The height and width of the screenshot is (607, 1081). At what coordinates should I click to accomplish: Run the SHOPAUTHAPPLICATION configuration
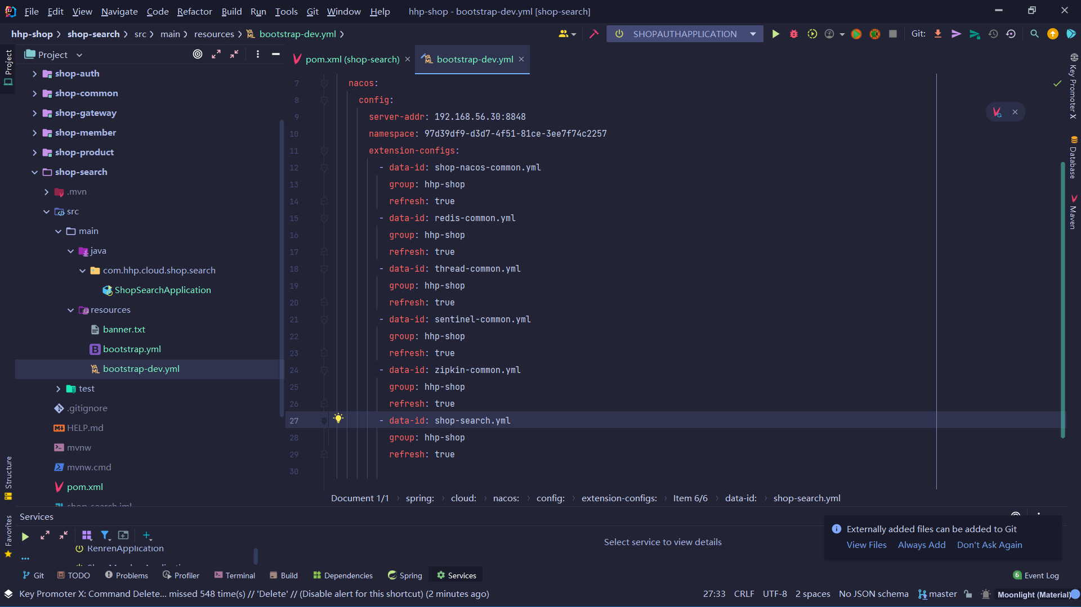coord(775,34)
